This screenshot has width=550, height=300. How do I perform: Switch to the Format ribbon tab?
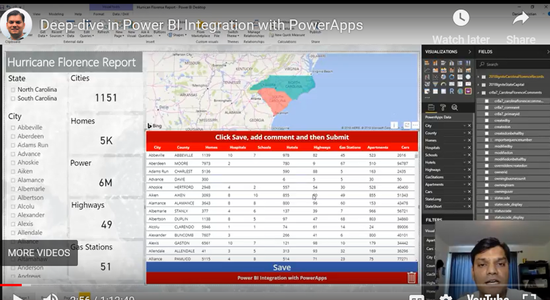click(x=99, y=14)
